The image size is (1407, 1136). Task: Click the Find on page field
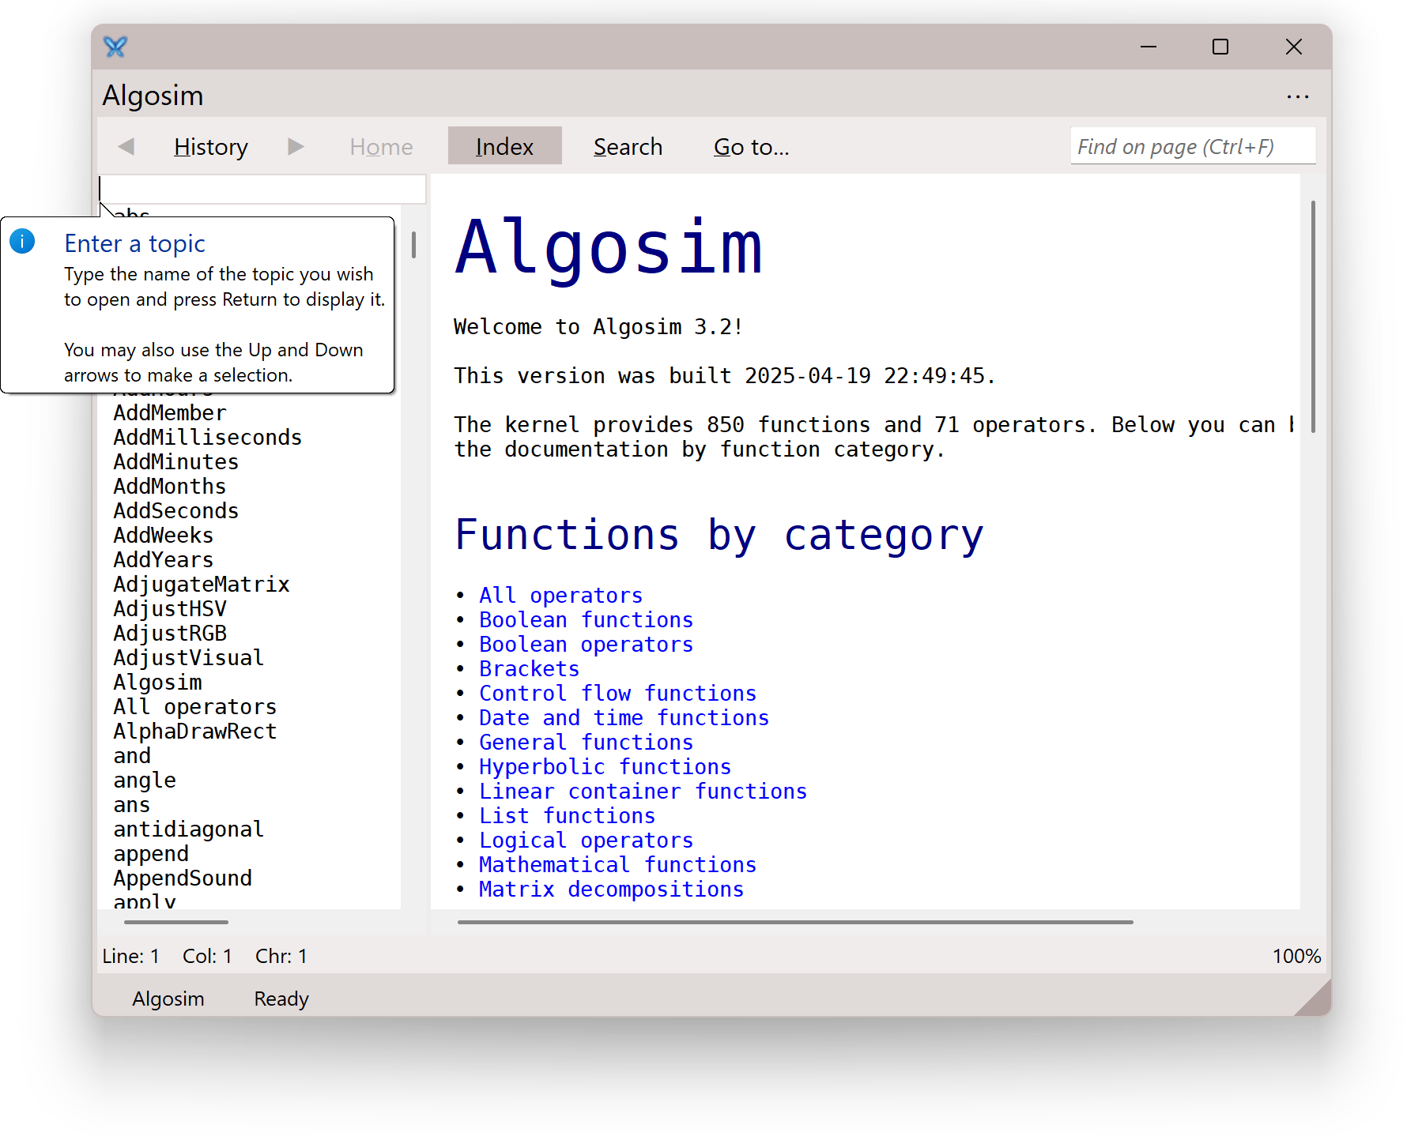[x=1193, y=146]
